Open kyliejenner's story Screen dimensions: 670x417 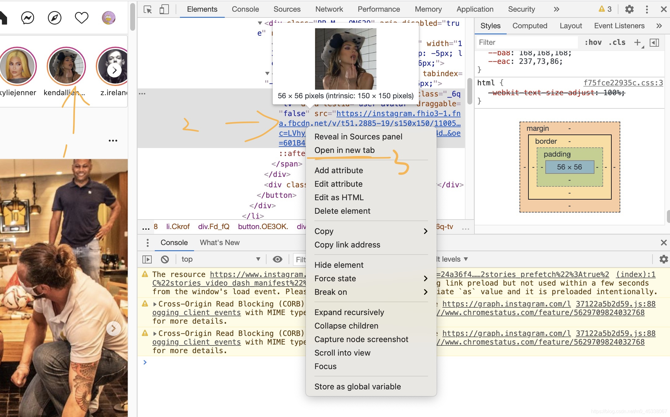pyautogui.click(x=17, y=66)
